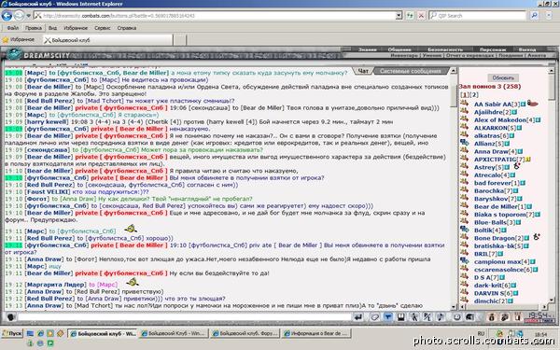
Task: Open the Избранное menu in the menu bar
Action: coord(76,28)
